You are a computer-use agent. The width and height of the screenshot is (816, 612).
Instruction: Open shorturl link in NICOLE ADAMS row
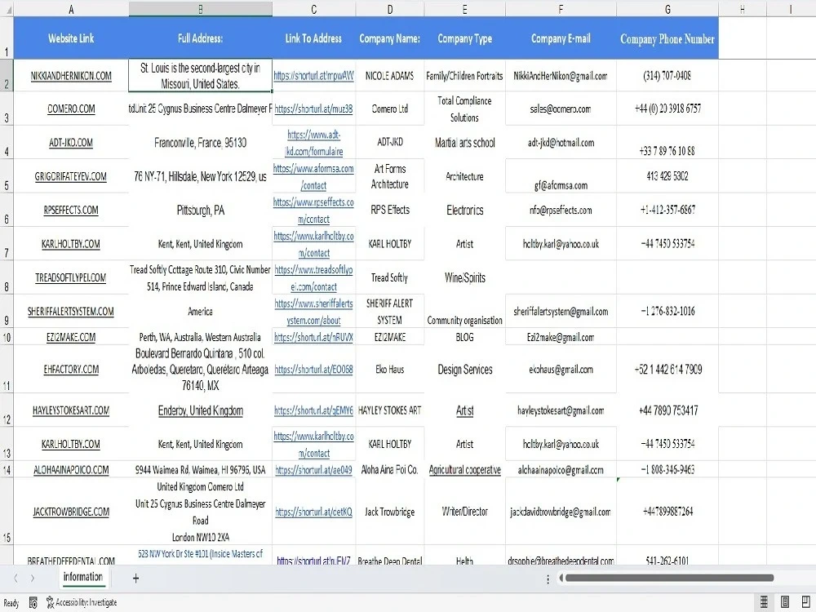314,76
